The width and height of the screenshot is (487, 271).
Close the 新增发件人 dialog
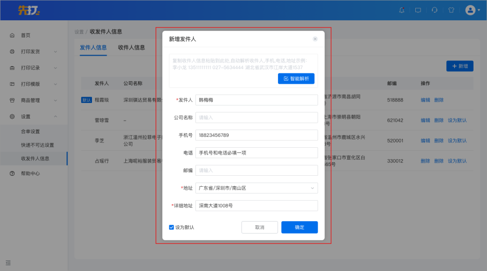315,39
